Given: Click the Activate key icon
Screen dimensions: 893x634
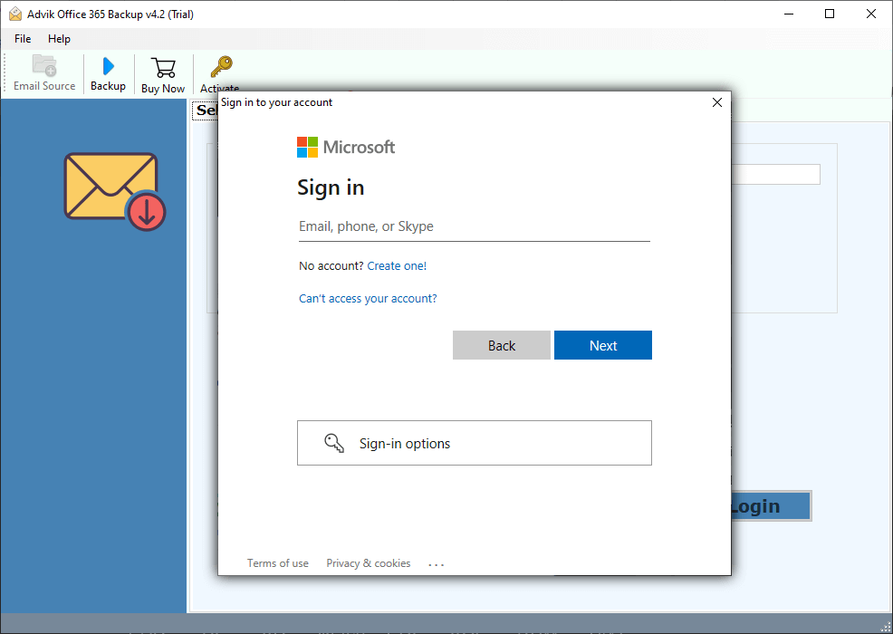Looking at the screenshot, I should (221, 67).
